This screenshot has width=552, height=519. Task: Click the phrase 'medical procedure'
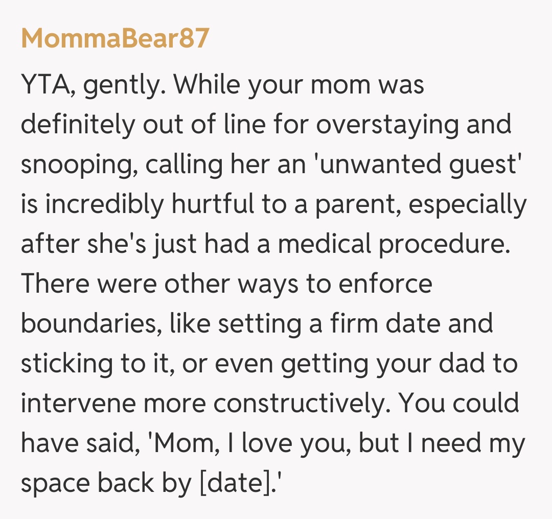(395, 244)
